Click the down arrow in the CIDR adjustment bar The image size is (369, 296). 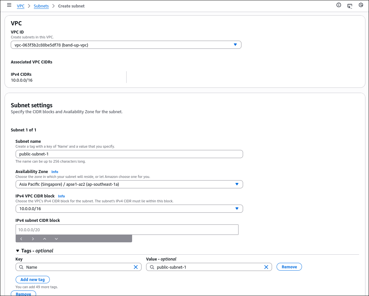pos(56,238)
